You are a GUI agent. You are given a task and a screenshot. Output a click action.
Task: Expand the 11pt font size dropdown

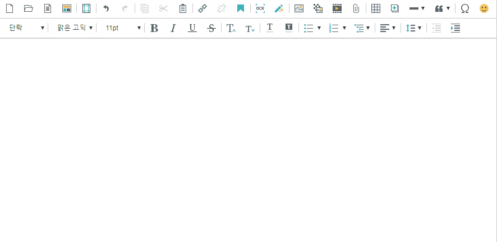point(123,28)
